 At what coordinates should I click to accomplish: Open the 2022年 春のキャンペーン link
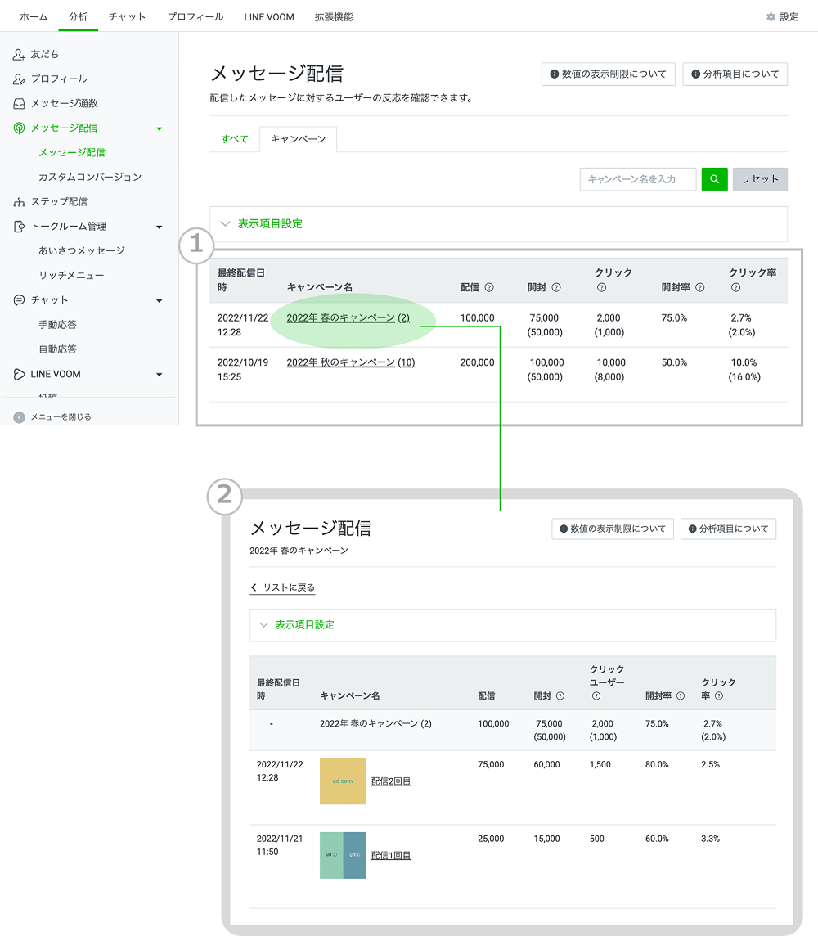[340, 317]
